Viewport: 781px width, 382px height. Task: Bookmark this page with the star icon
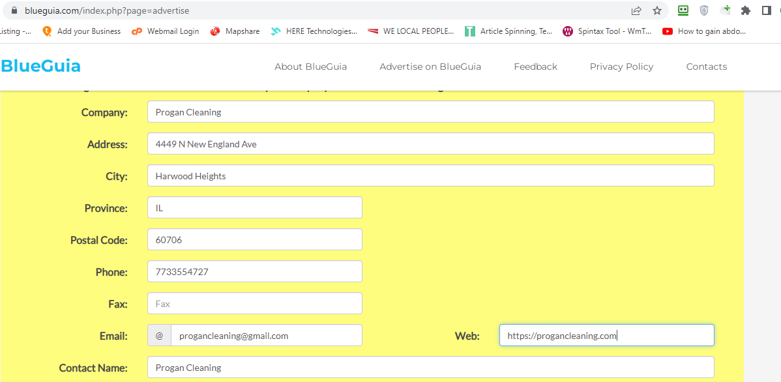click(x=657, y=10)
